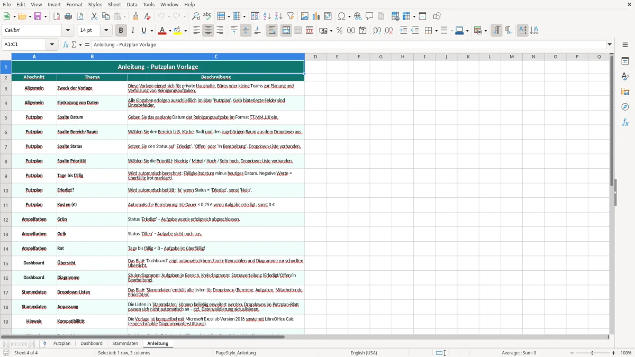Toggle Align Left

point(196,31)
